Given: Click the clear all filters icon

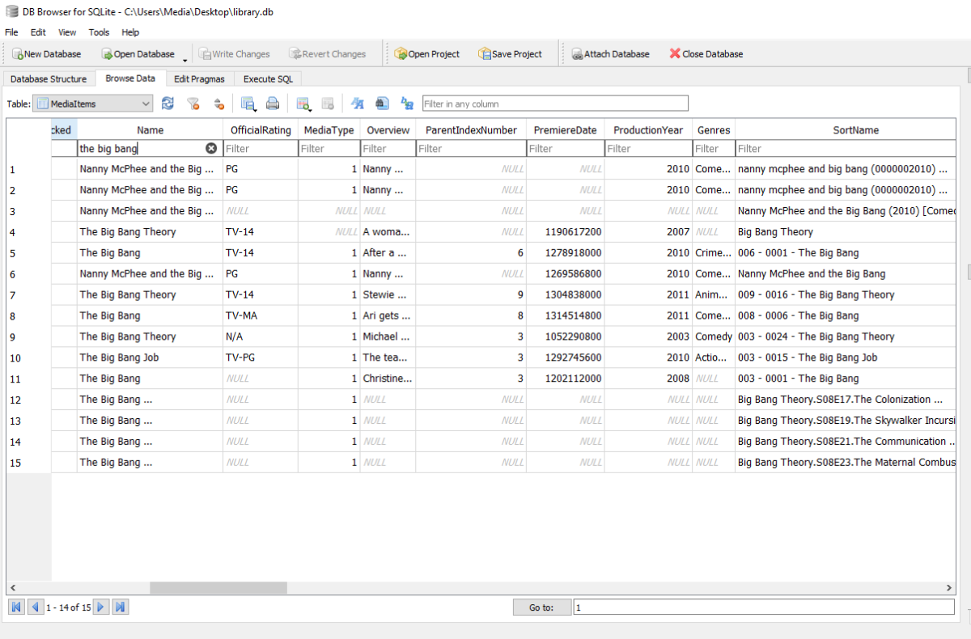Looking at the screenshot, I should click(193, 104).
